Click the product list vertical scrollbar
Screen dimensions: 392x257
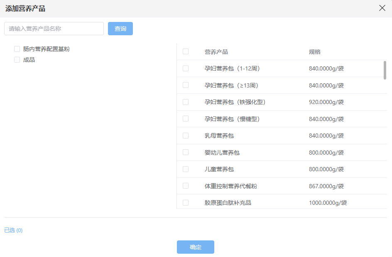point(385,70)
